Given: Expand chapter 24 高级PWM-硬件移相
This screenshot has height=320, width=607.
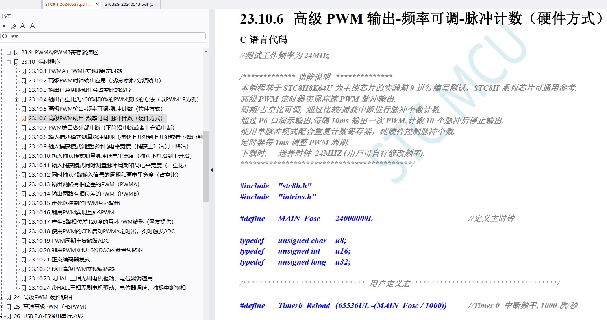Looking at the screenshot, I should coord(2,297).
